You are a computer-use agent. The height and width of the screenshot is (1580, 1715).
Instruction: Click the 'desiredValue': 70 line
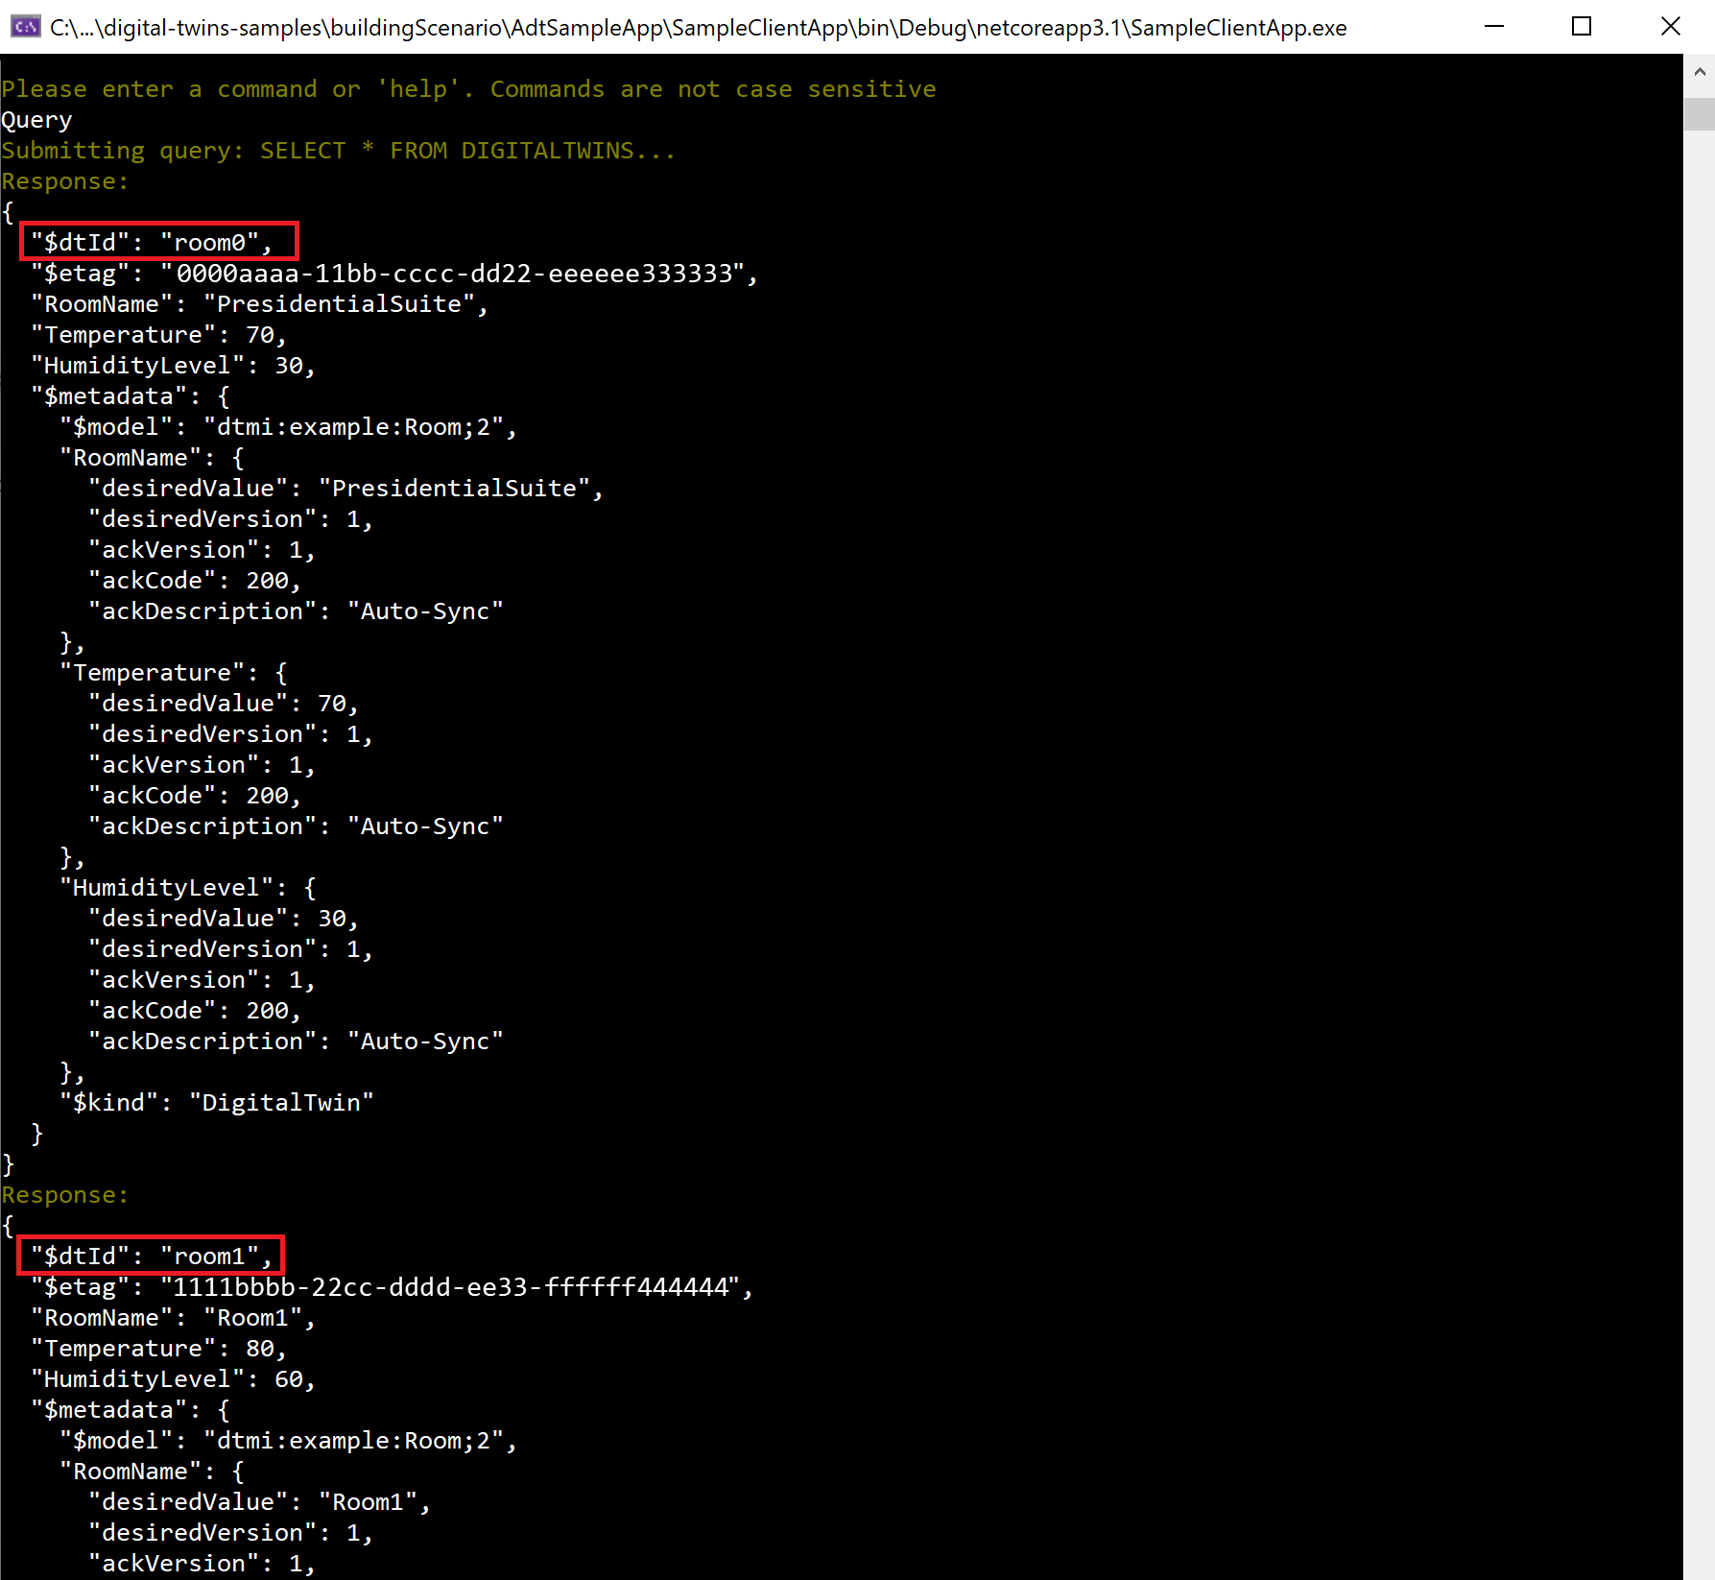224,704
